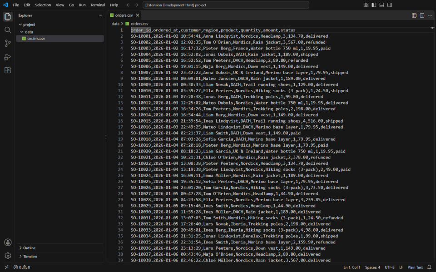Click the orders.csv breadcrumb segment
This screenshot has width=436, height=272.
click(139, 24)
